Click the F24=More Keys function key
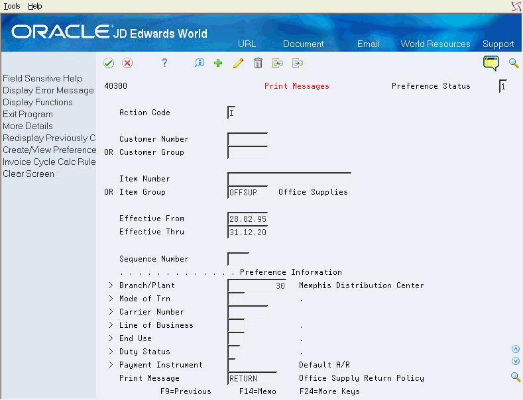This screenshot has height=400, width=523. (x=329, y=391)
